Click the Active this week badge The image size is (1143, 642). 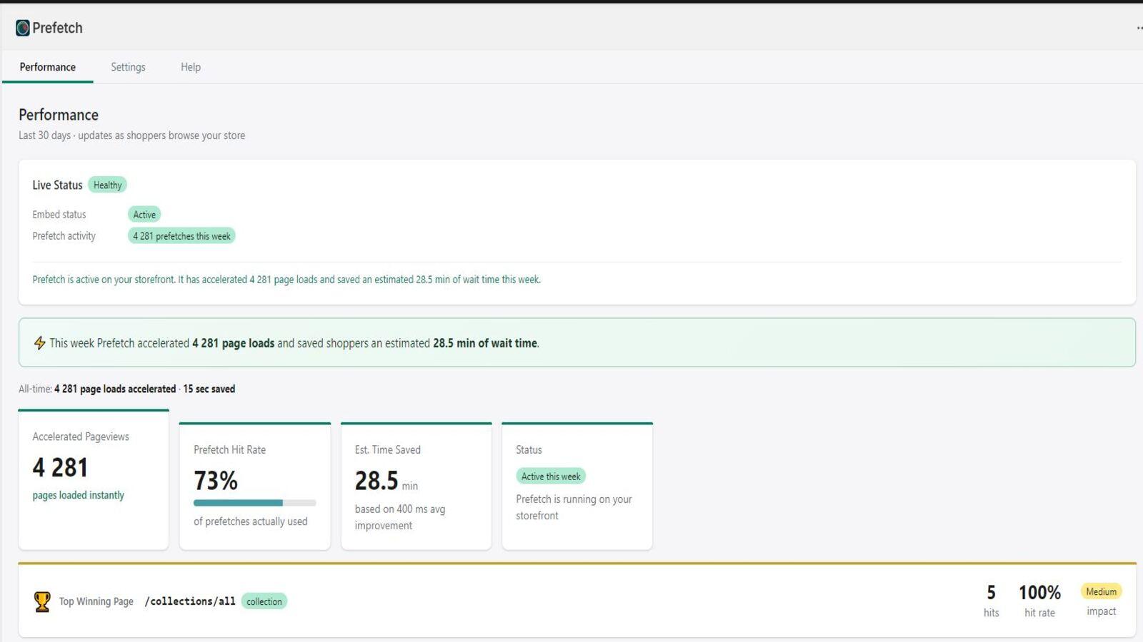pos(551,476)
